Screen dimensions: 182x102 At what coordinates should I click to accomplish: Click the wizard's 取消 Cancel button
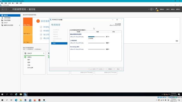coord(118,69)
